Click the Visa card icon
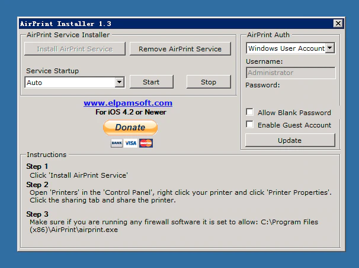Viewport: 359px width, 268px height. pyautogui.click(x=130, y=143)
